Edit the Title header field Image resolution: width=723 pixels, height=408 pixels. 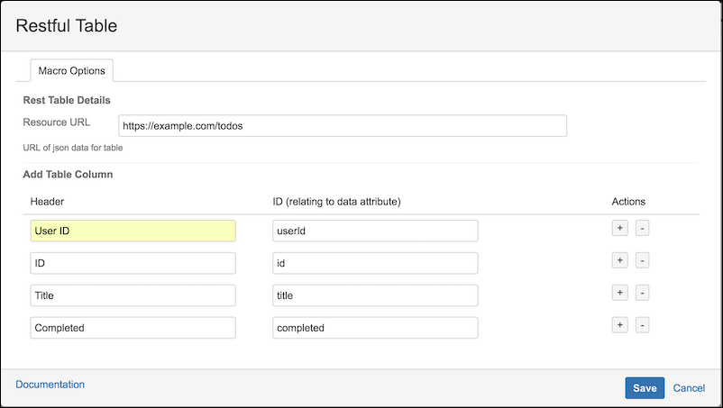pos(133,295)
